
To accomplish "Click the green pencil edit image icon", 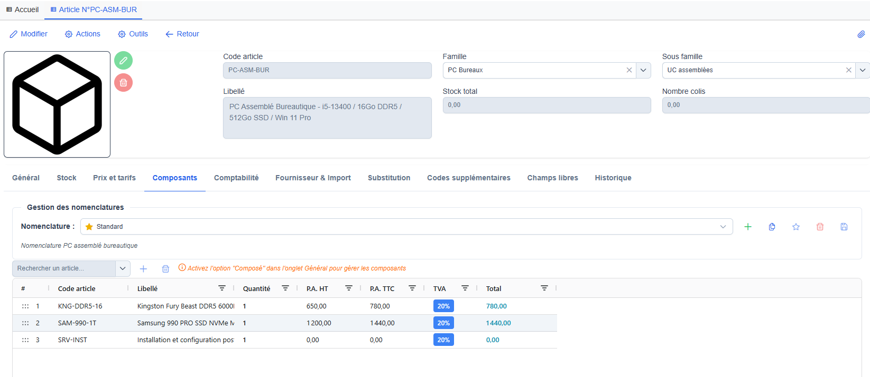I will (123, 61).
